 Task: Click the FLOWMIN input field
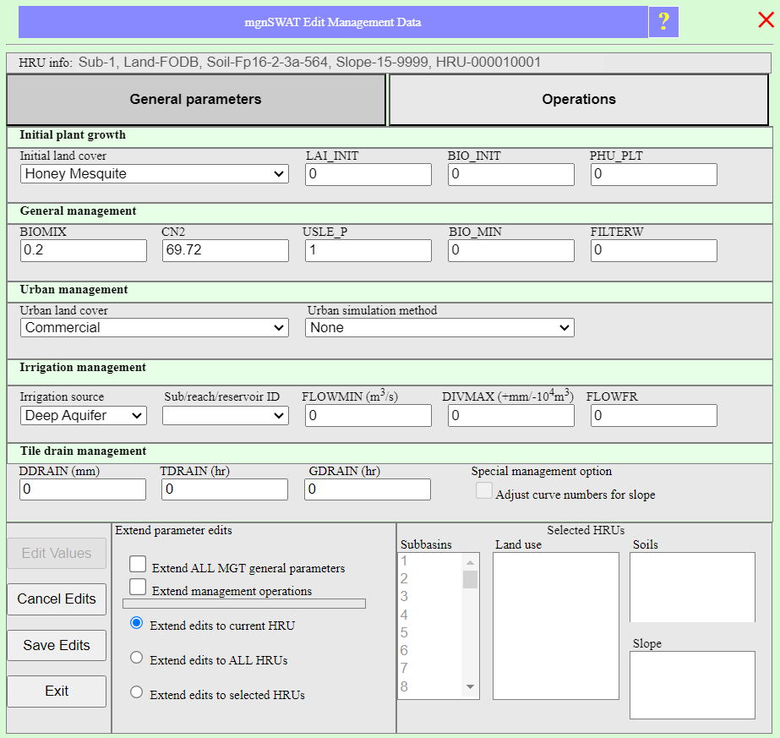coord(368,416)
